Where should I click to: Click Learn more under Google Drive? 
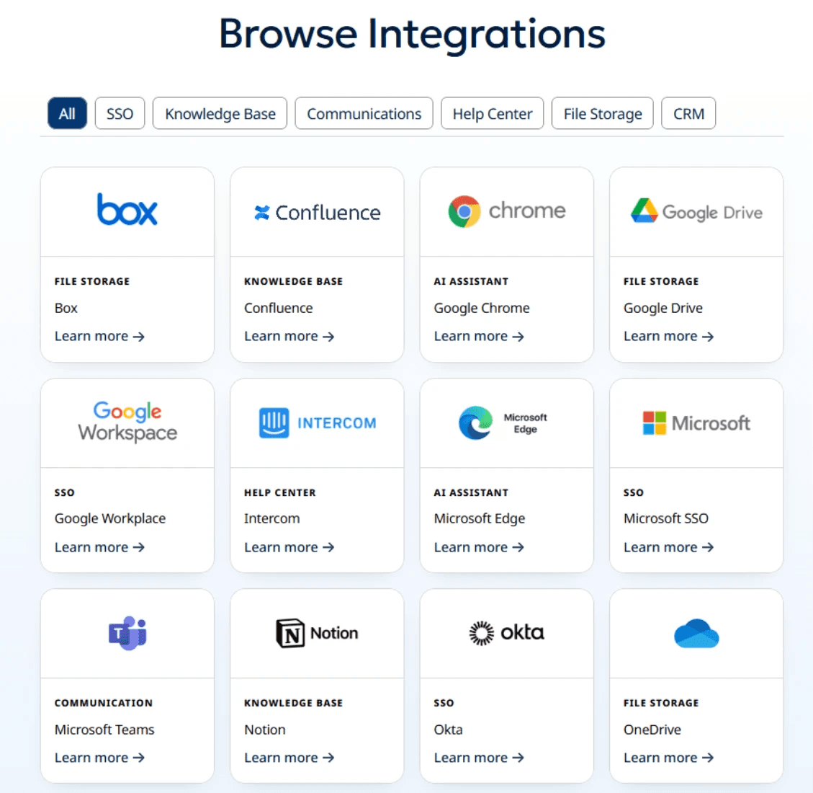tap(668, 336)
